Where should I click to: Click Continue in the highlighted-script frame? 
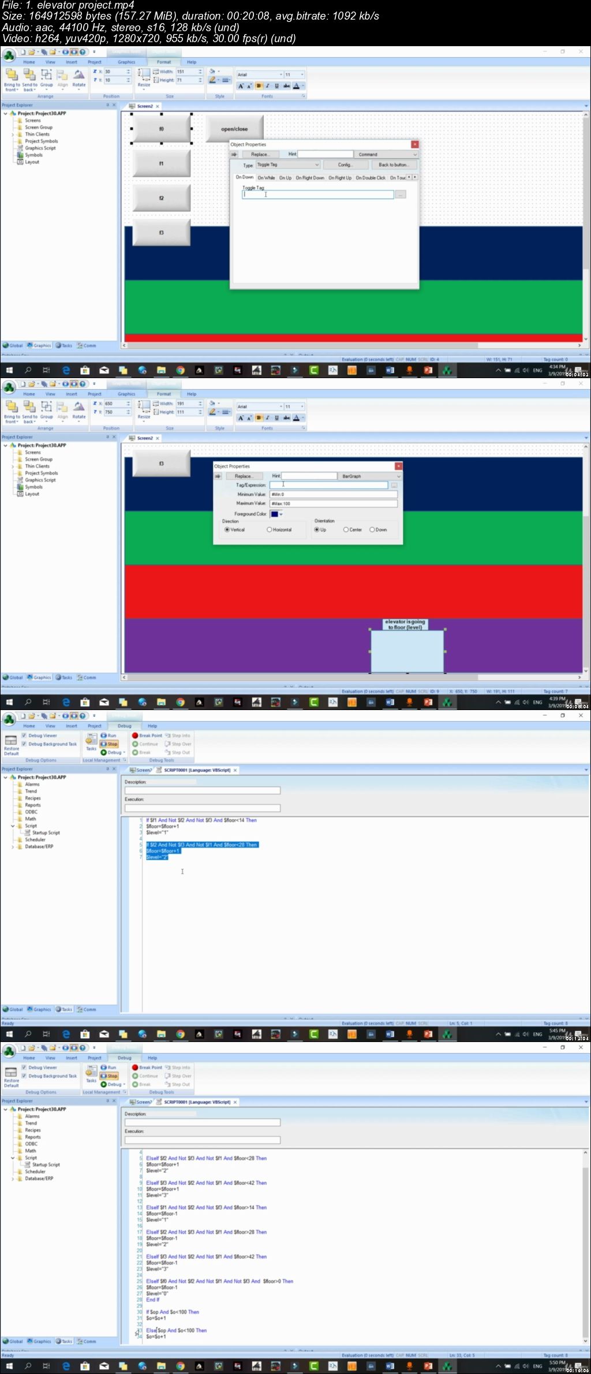[x=145, y=744]
